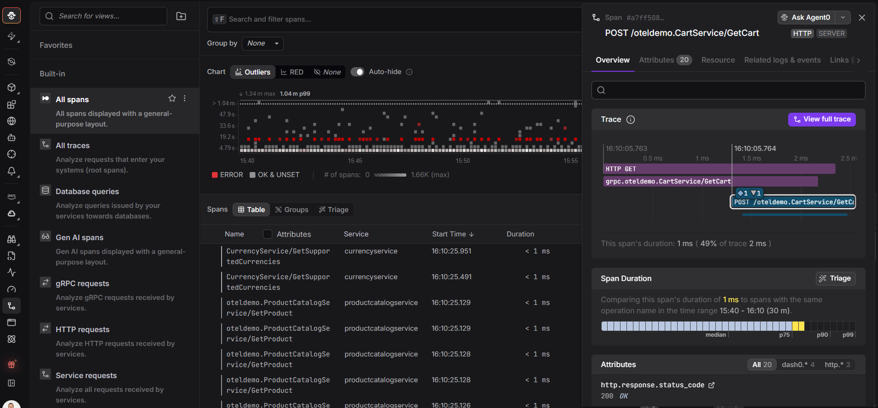
Task: Filter attributes by dash0.* 4
Action: 798,365
